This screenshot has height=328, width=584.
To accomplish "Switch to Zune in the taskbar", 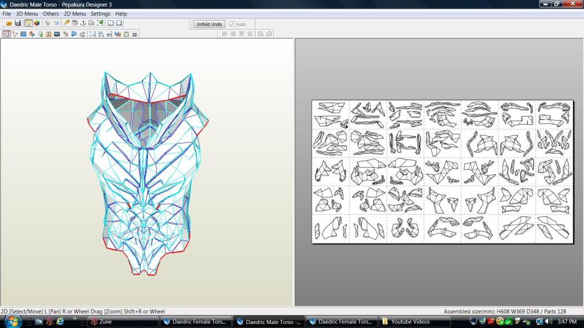I will point(123,322).
